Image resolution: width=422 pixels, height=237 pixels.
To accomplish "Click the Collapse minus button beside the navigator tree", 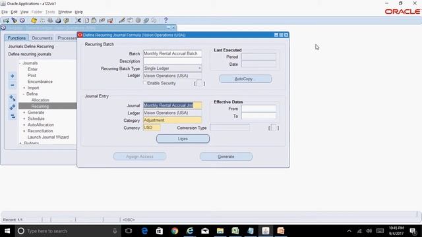I will [13, 85].
